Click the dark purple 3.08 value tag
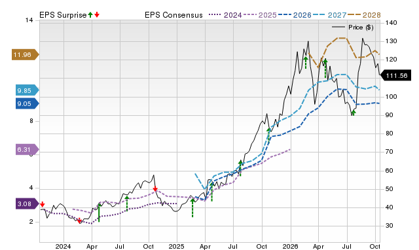This screenshot has height=250, width=419. point(27,204)
